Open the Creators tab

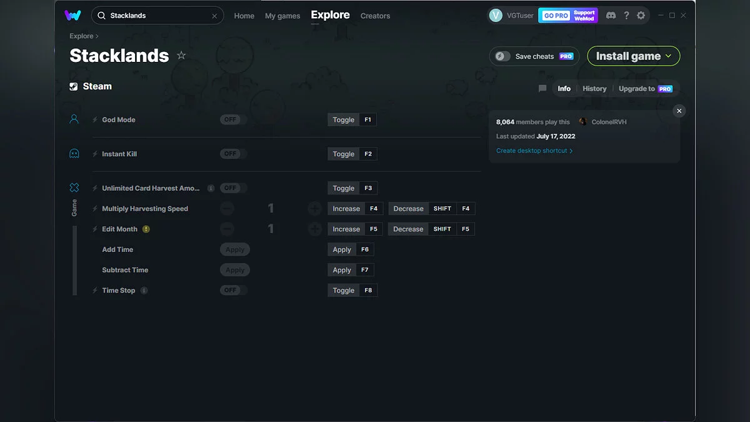tap(375, 16)
